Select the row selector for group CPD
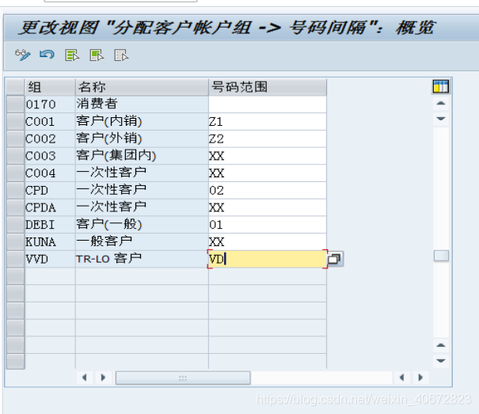 tap(15, 190)
